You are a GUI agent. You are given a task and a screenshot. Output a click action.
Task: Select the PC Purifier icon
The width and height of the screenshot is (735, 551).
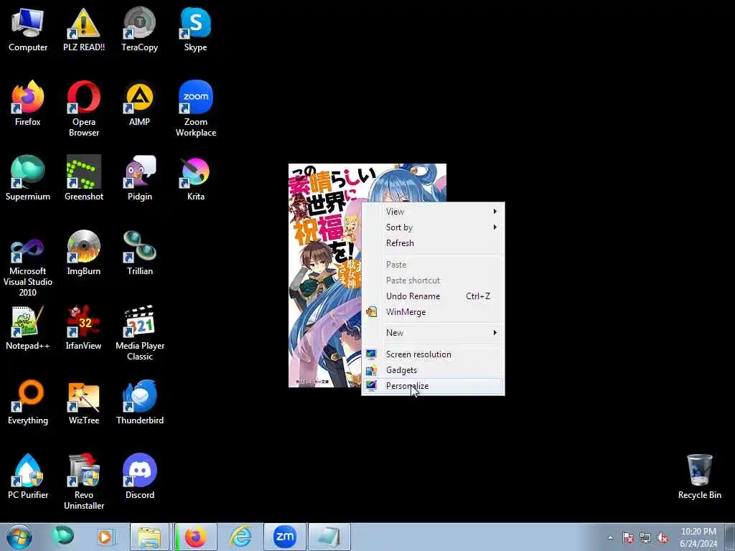[28, 476]
